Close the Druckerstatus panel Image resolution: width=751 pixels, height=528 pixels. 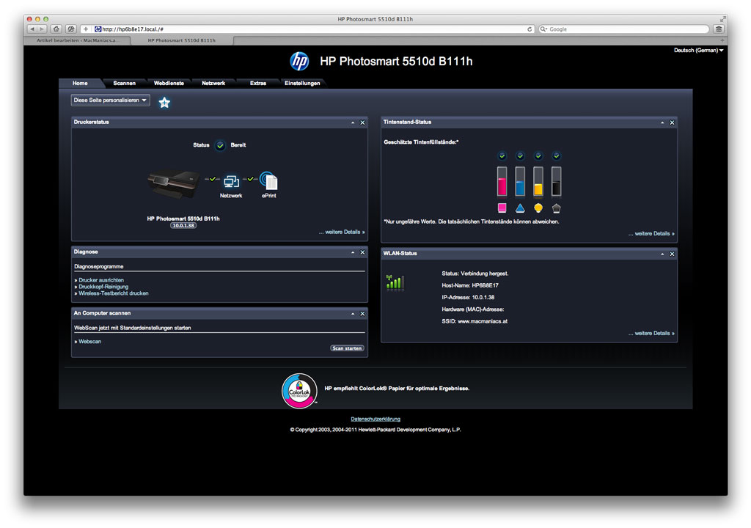point(362,122)
